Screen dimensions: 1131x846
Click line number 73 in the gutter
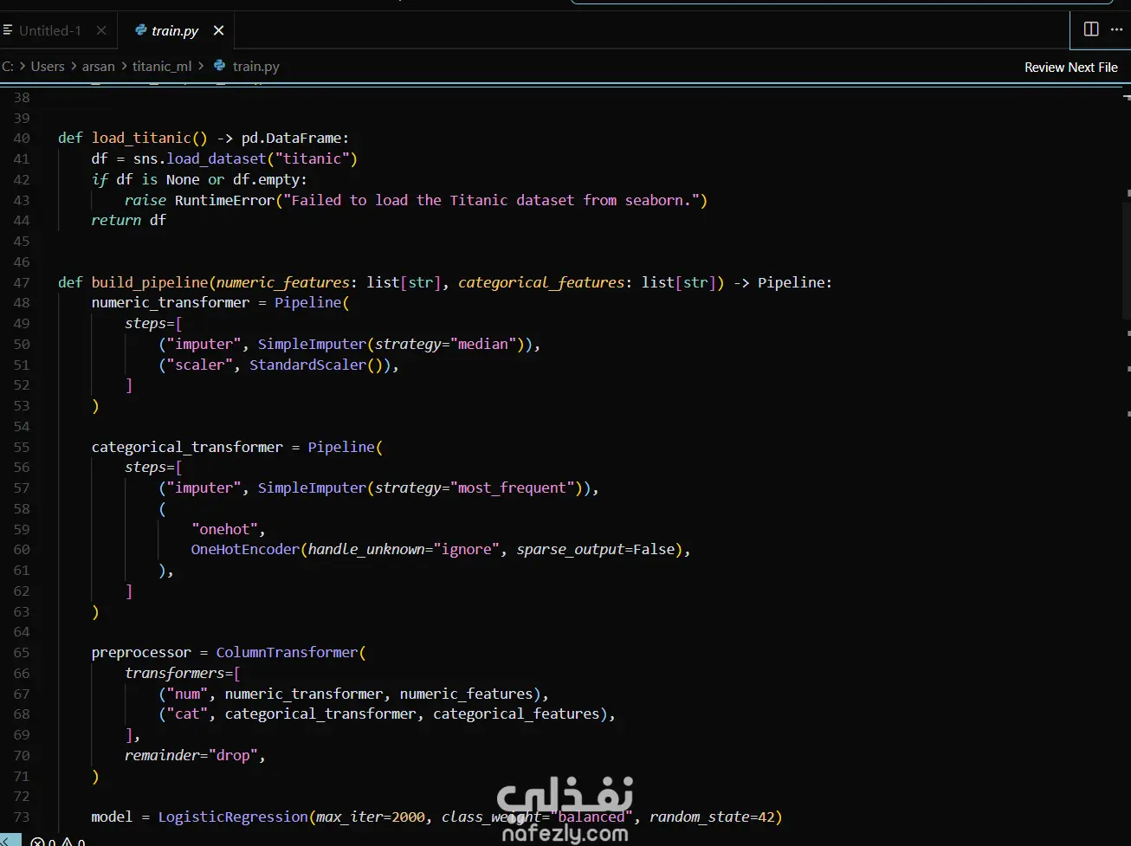point(22,817)
